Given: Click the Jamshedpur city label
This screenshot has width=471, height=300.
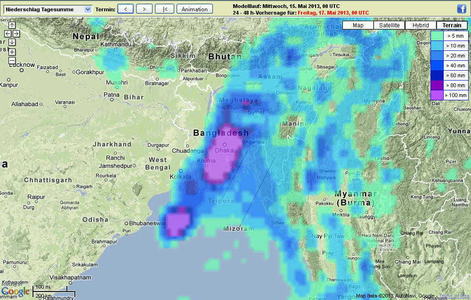Looking at the screenshot, I should pos(116,166).
